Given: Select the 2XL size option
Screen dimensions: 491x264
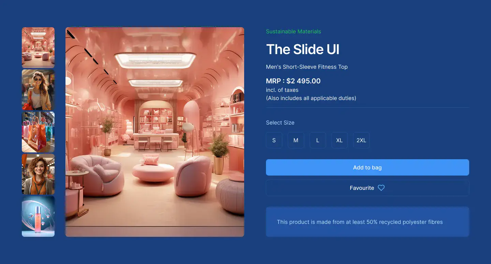Looking at the screenshot, I should [x=361, y=140].
